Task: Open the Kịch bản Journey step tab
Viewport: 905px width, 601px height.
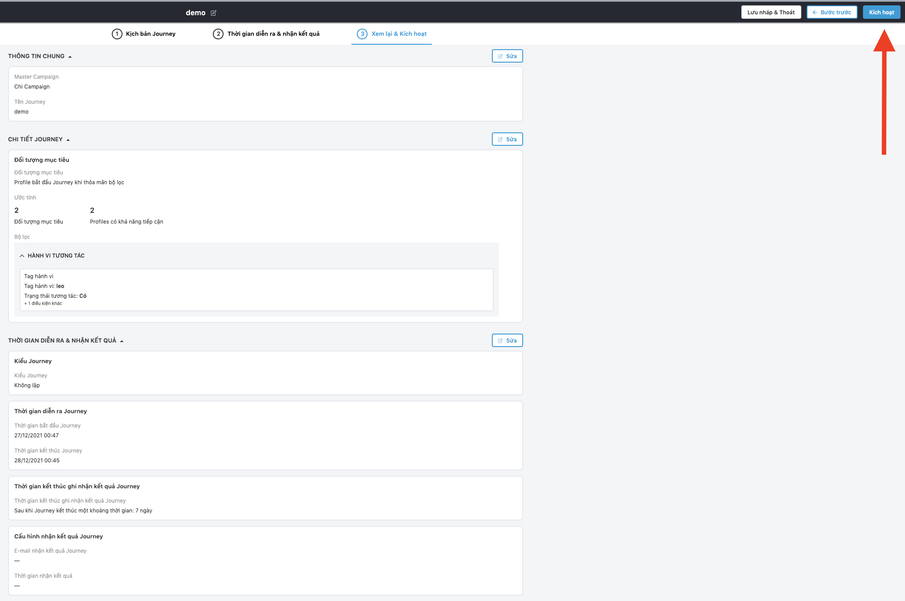Action: (x=151, y=34)
